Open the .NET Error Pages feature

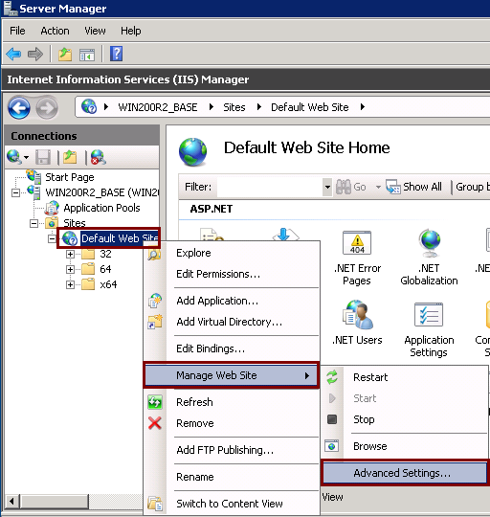(357, 258)
